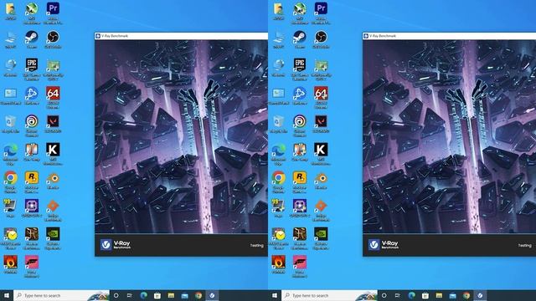This screenshot has width=536, height=301.
Task: Open NVIDIA GeForce Experience on left desktop
Action: (53, 234)
